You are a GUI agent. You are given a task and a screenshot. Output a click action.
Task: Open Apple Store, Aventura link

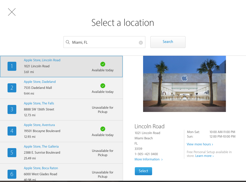[39, 125]
